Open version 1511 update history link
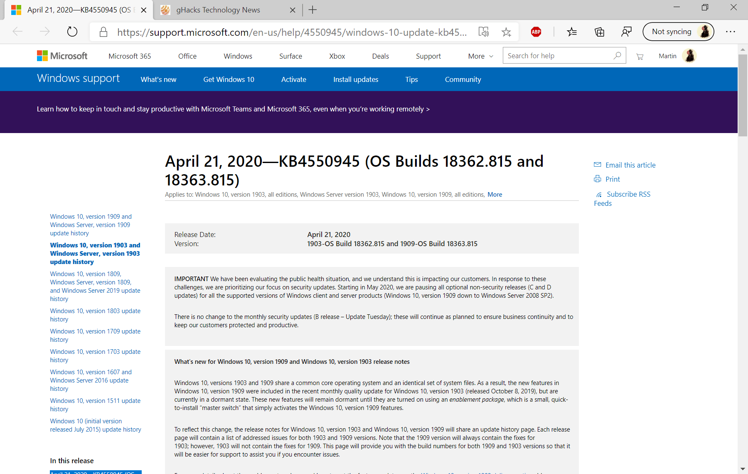748x474 pixels. pyautogui.click(x=95, y=405)
